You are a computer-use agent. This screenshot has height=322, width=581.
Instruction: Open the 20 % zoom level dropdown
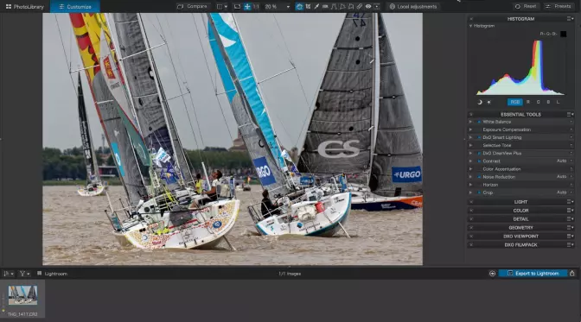click(288, 7)
